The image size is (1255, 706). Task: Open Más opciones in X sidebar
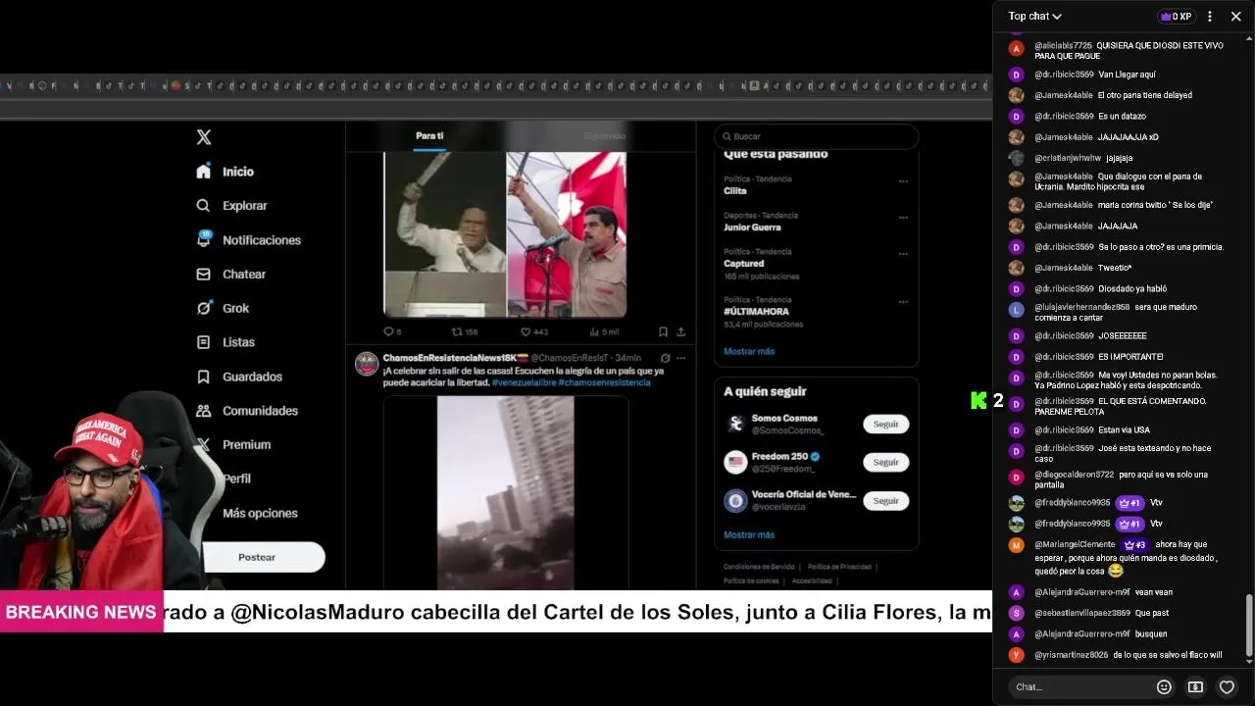click(260, 513)
